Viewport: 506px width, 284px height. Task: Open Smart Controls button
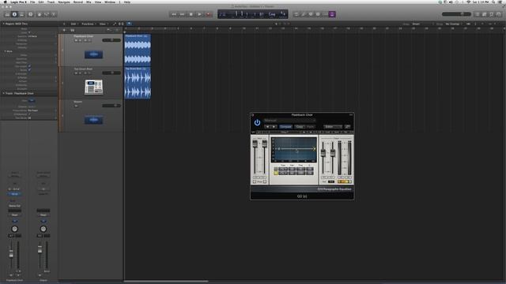pyautogui.click(x=40, y=14)
